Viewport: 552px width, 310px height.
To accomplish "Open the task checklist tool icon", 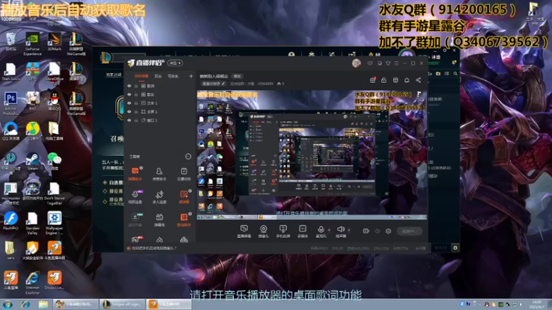I will (184, 174).
